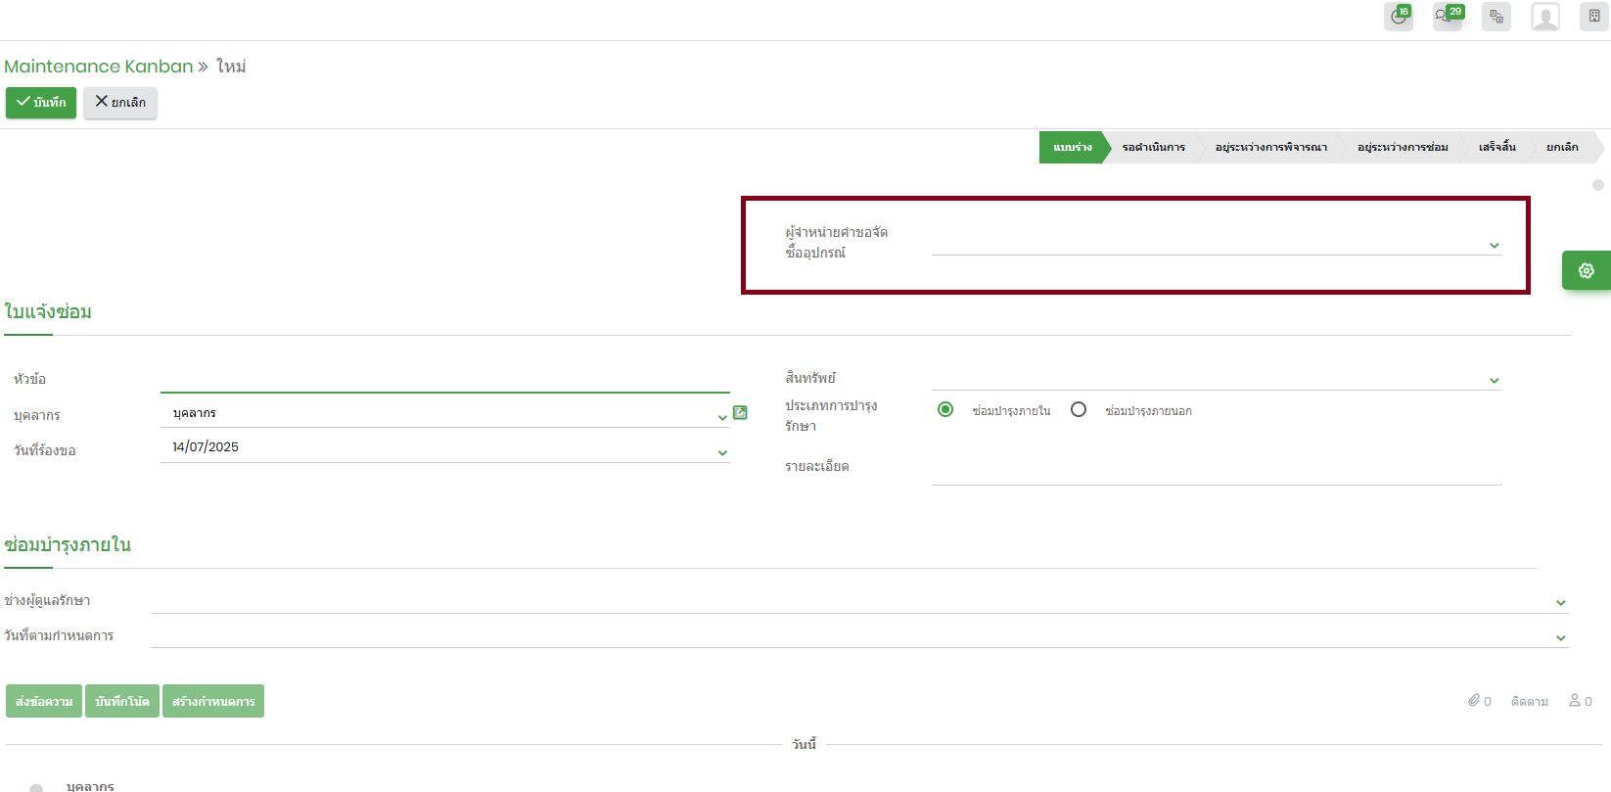Viewport: 1611px width, 792px height.
Task: Select ซ่อมบำรุงภายนอก radio option
Action: (x=1079, y=410)
